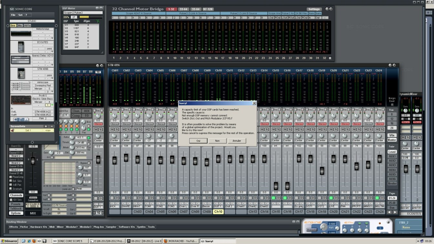Open Effects in the Routing Window menu

click(14, 227)
